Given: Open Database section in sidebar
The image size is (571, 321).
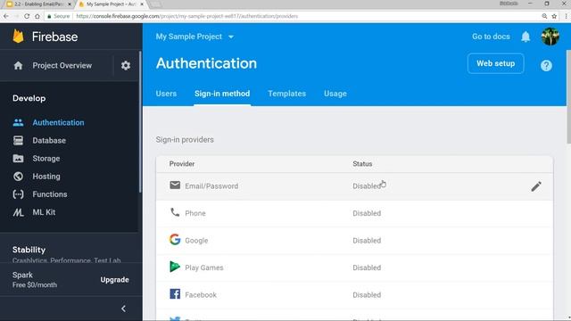Looking at the screenshot, I should (49, 141).
